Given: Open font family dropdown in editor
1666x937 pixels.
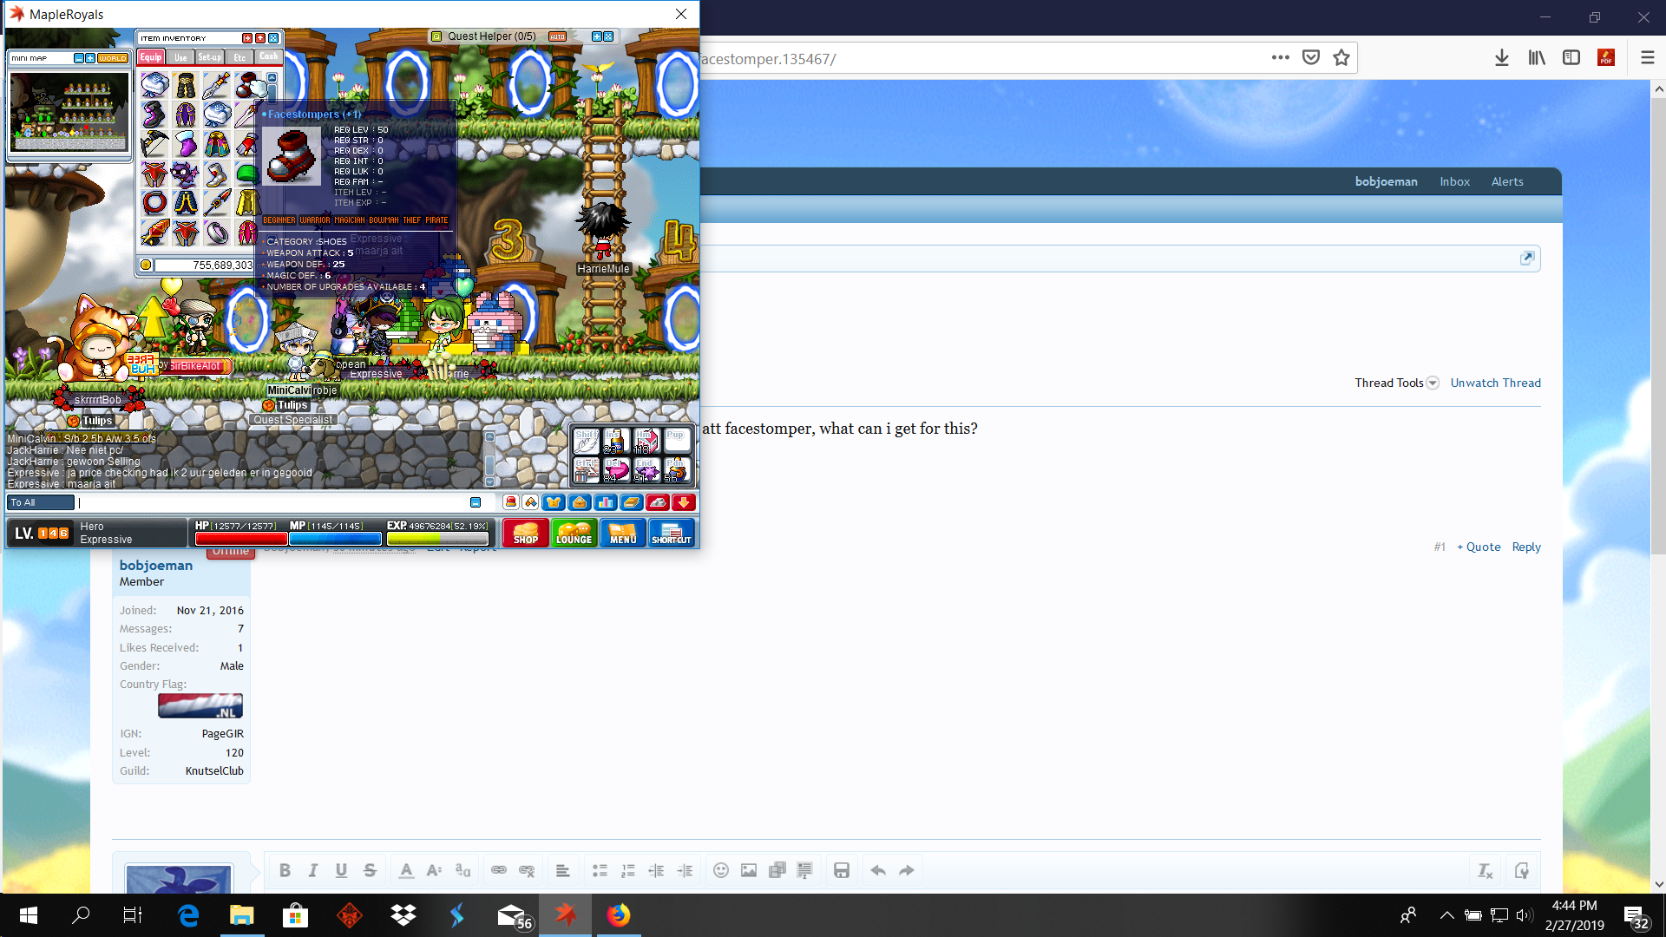Looking at the screenshot, I should point(463,870).
